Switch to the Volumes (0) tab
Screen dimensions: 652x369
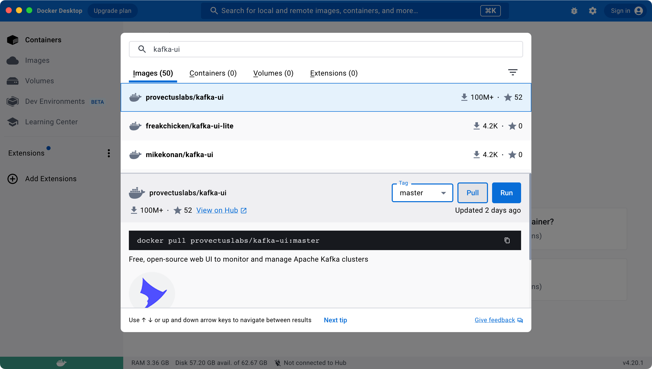click(273, 73)
